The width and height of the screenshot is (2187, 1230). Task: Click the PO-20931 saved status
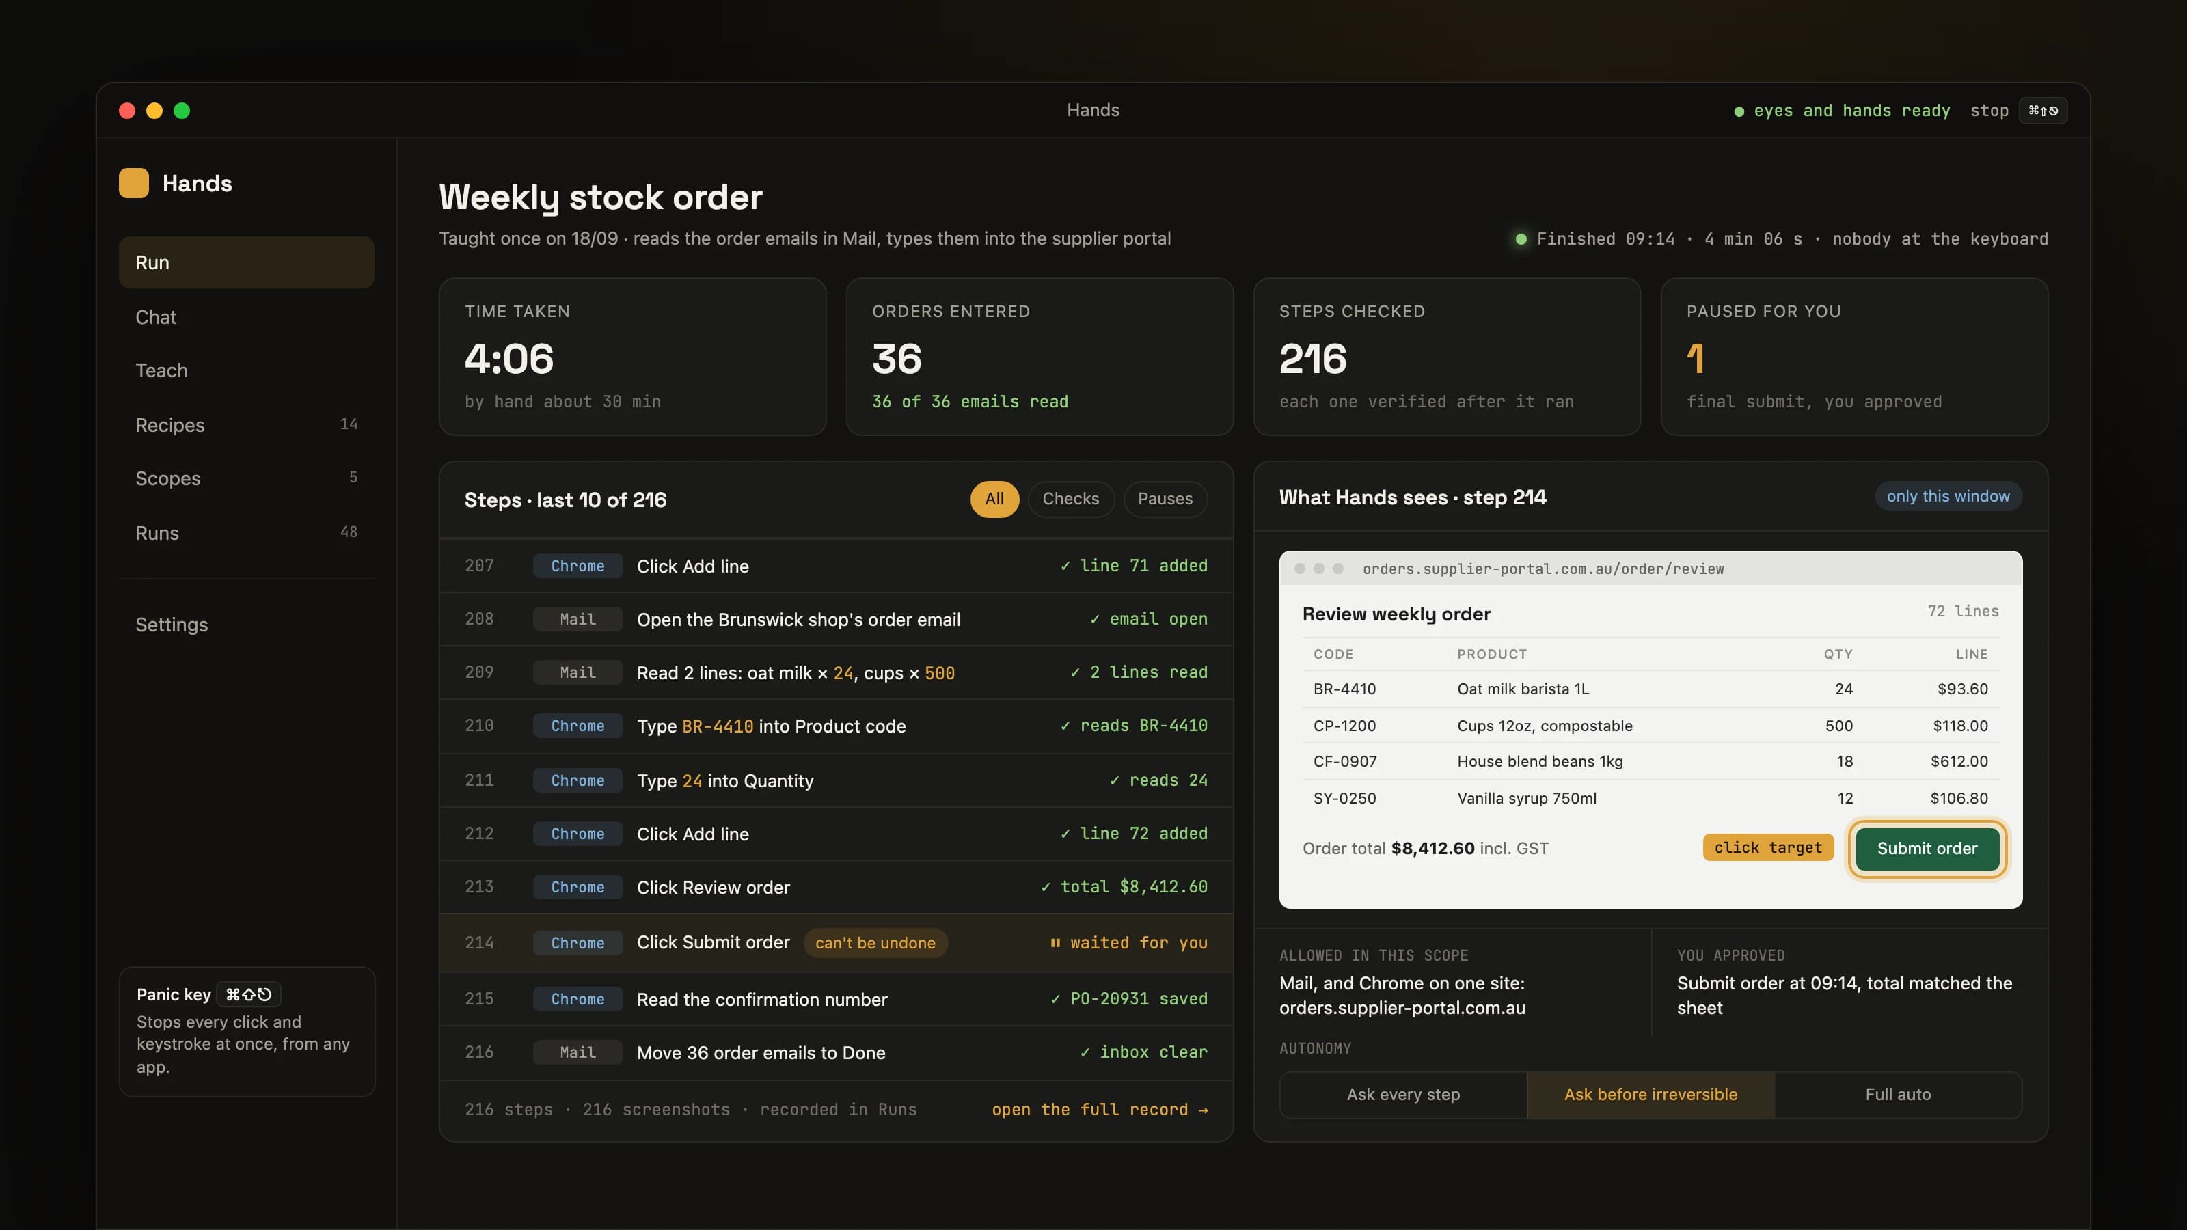(x=1128, y=1000)
